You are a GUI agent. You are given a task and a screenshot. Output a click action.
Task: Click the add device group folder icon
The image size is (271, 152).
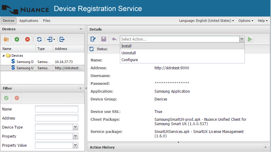pos(6,39)
